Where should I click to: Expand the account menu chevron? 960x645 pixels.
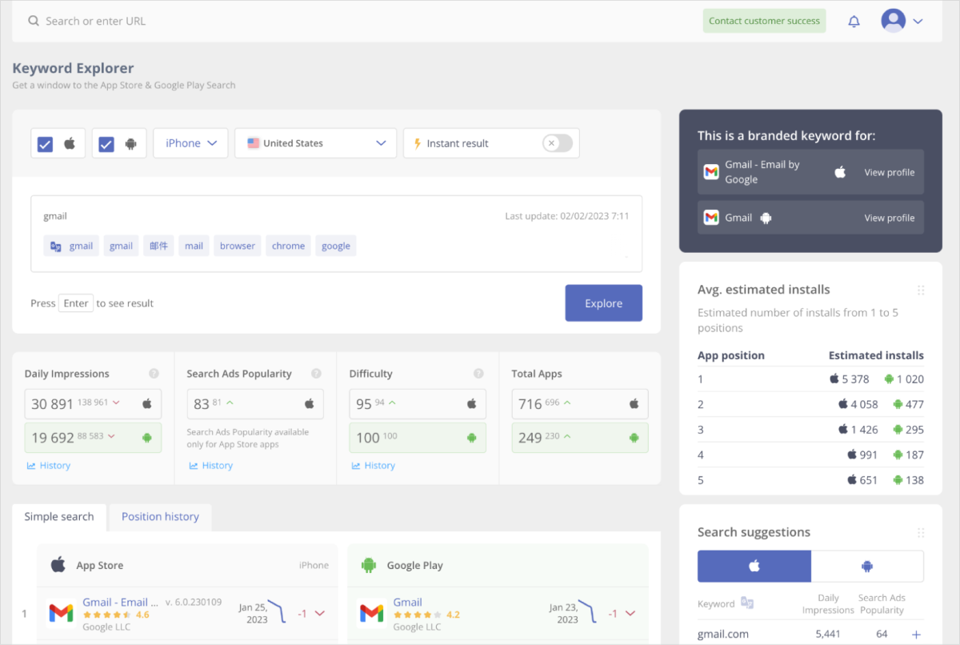coord(918,22)
